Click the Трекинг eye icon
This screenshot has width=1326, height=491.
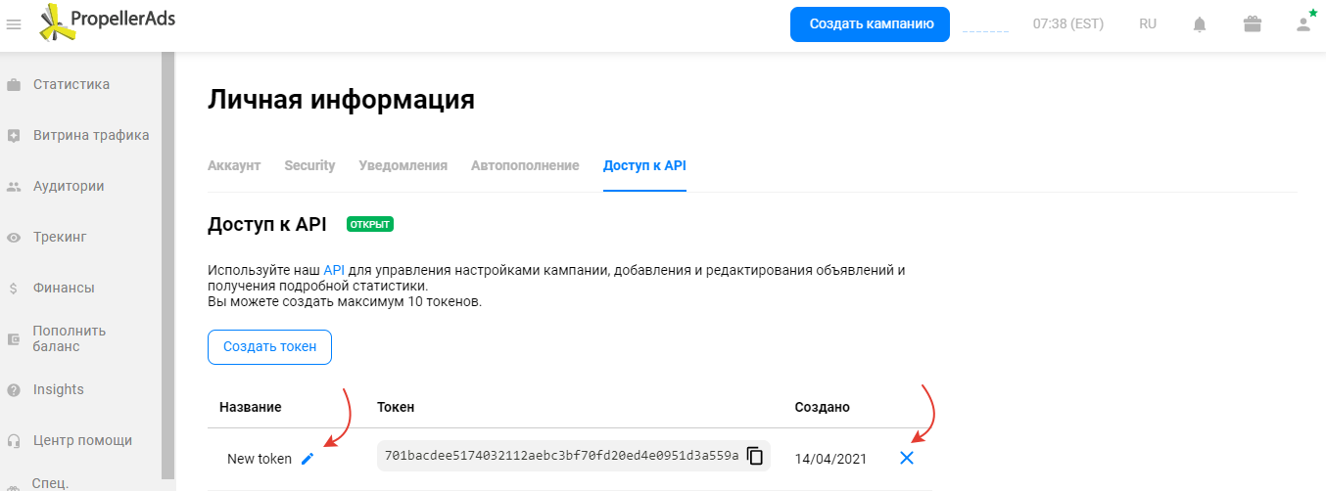point(14,238)
